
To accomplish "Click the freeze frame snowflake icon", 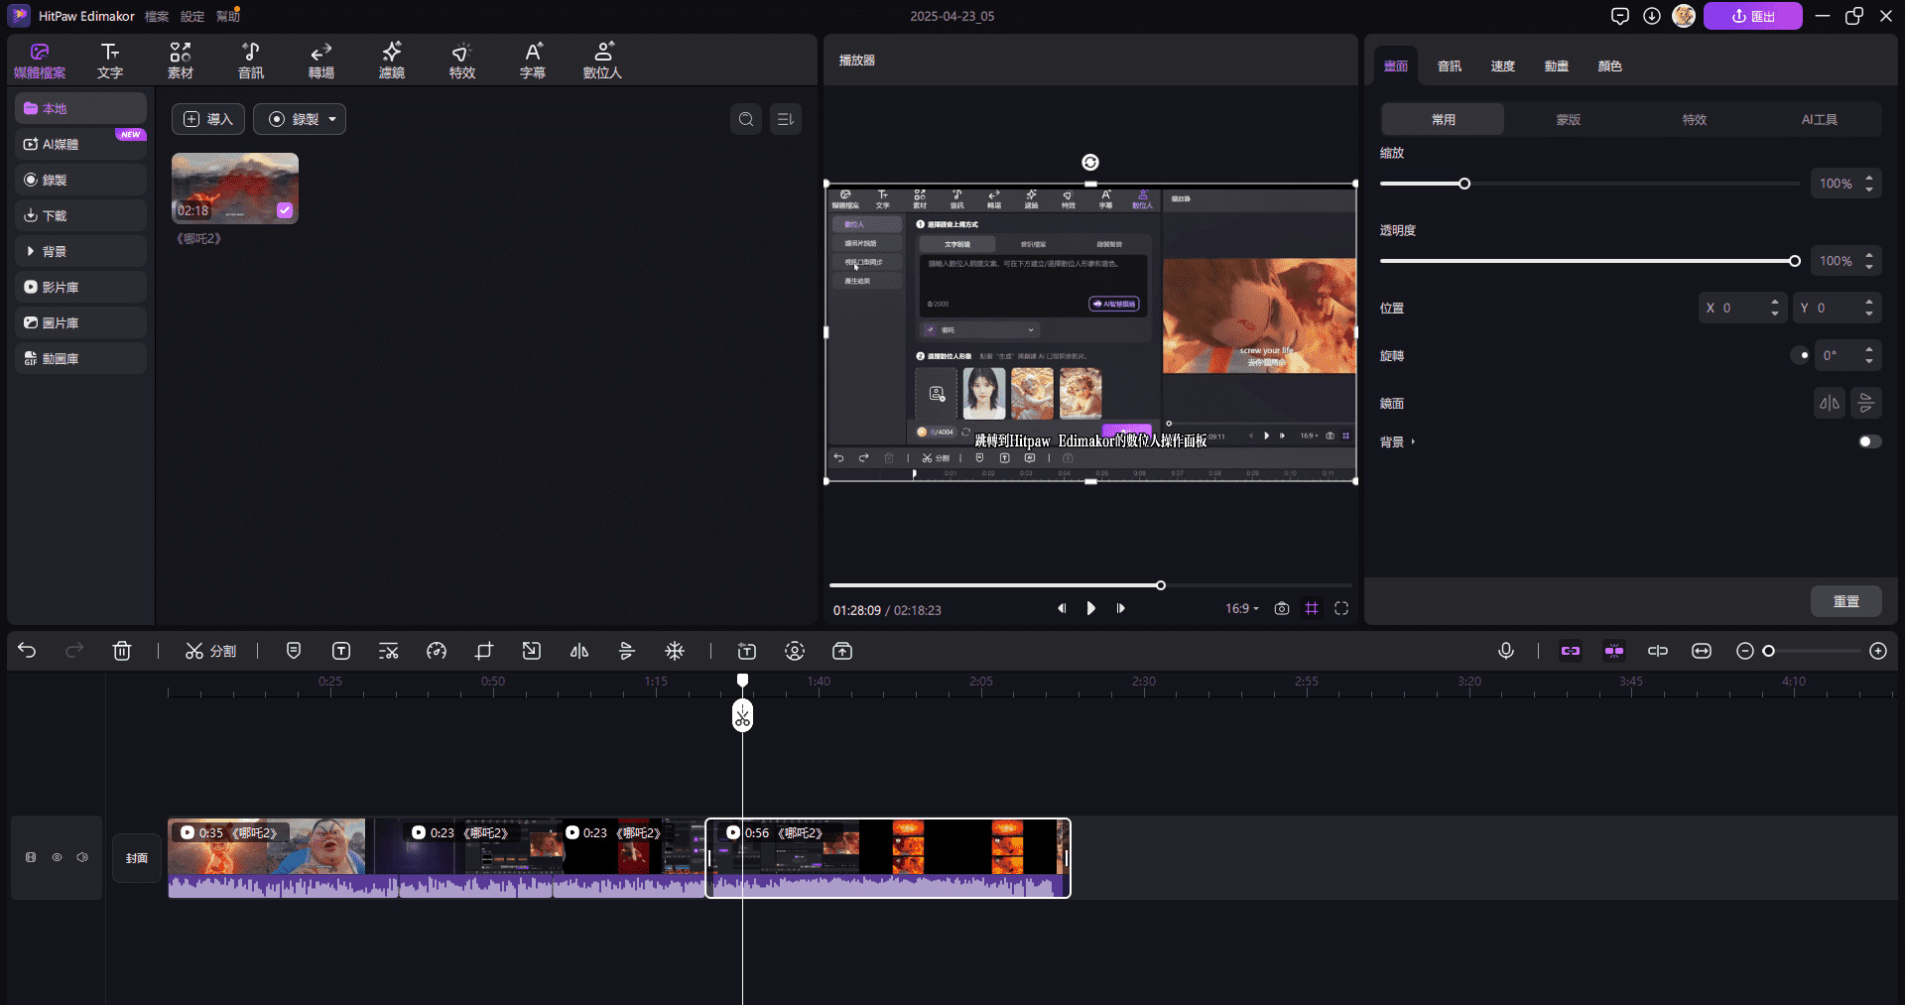I will point(675,651).
